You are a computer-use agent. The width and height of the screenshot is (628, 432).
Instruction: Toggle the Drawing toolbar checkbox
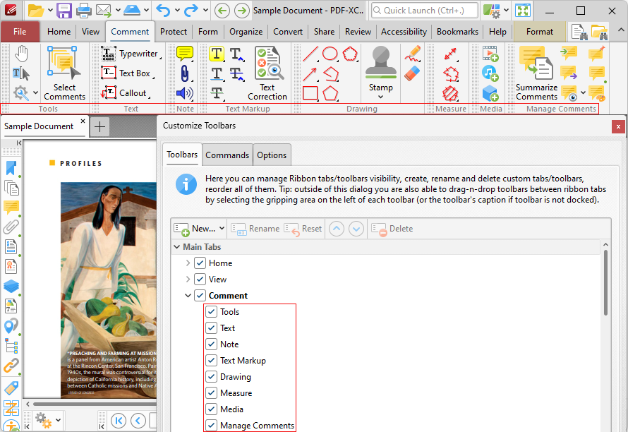coord(212,377)
